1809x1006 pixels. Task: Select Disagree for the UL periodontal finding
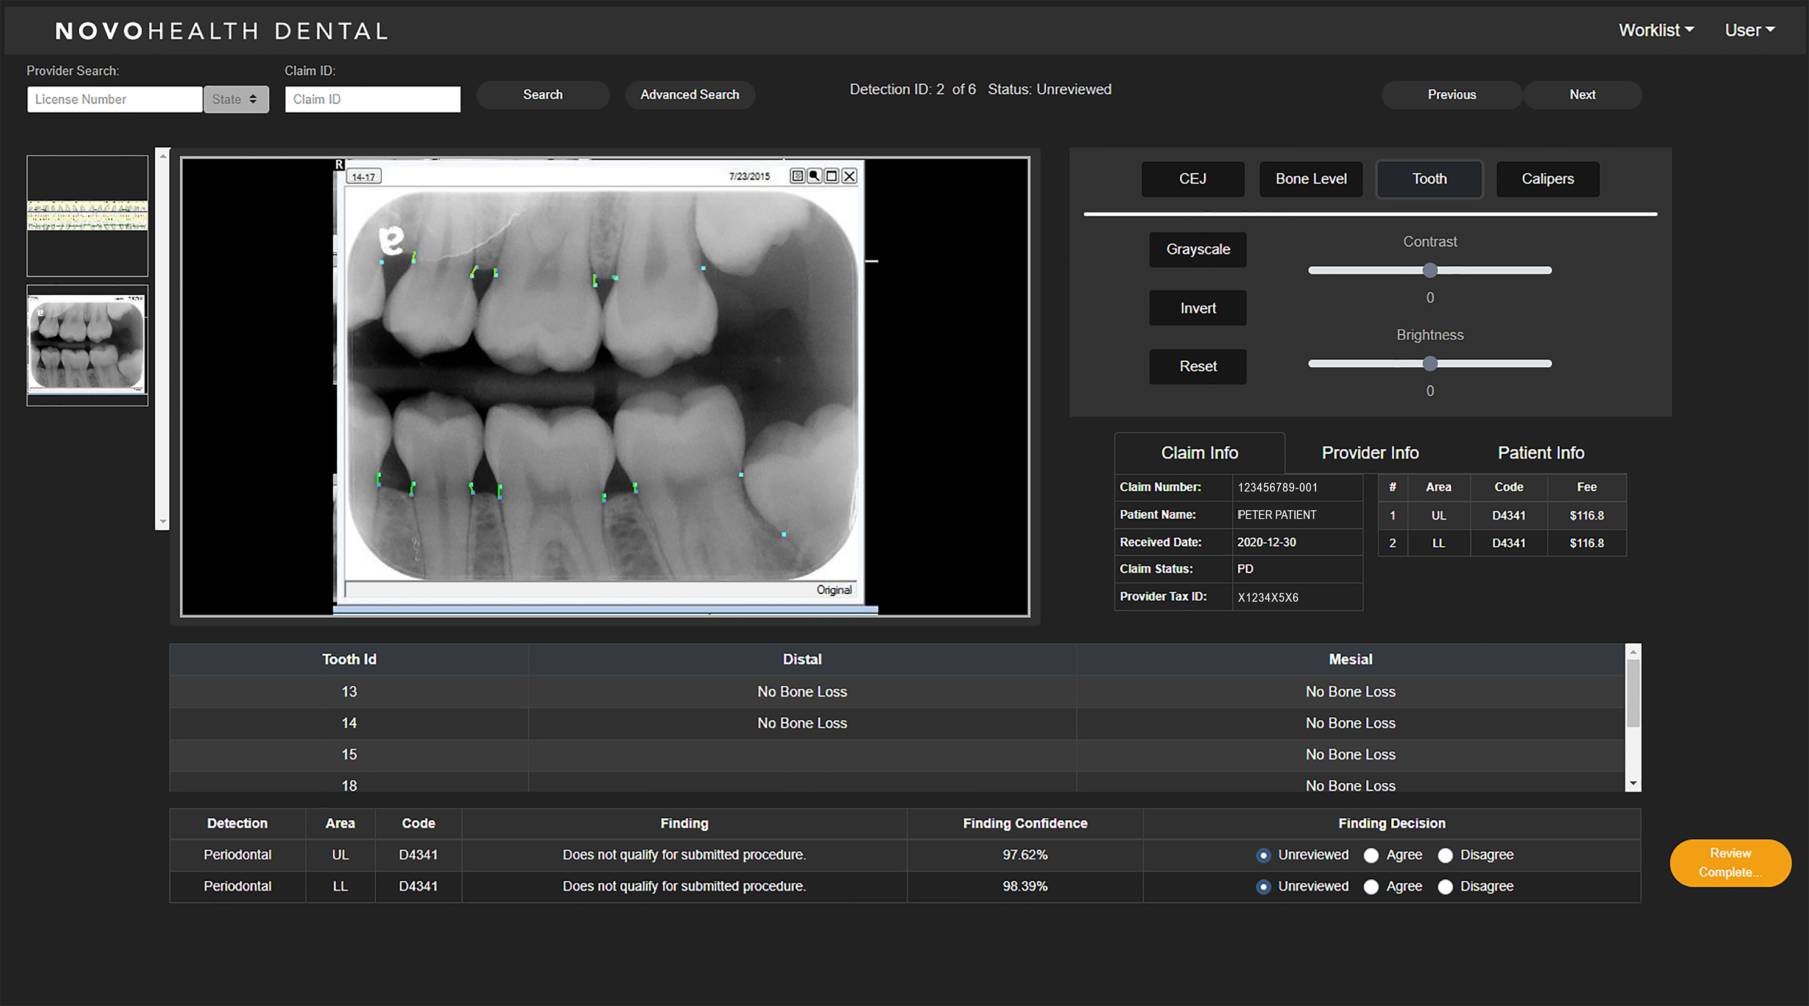pyautogui.click(x=1445, y=855)
